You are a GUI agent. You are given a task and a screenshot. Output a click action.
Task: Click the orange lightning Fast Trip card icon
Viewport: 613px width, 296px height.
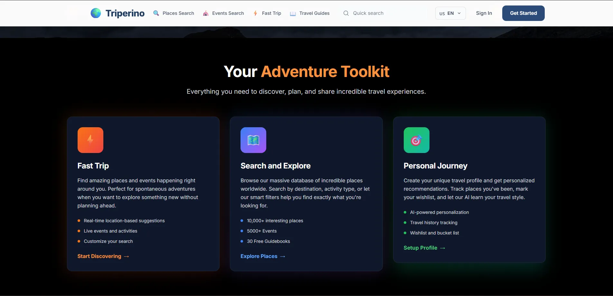pyautogui.click(x=90, y=140)
